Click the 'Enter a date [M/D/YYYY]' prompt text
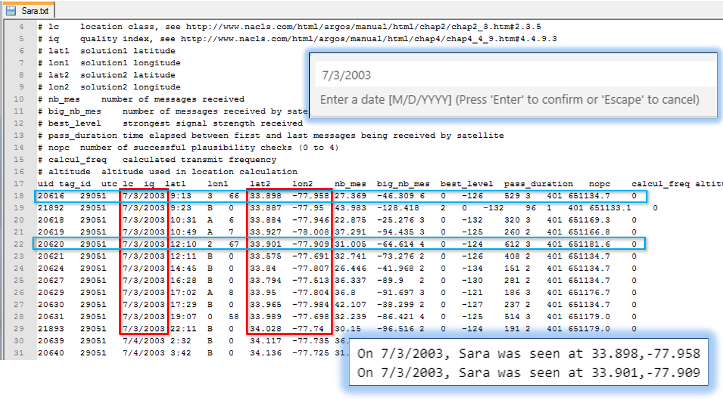The width and height of the screenshot is (723, 399). [509, 100]
